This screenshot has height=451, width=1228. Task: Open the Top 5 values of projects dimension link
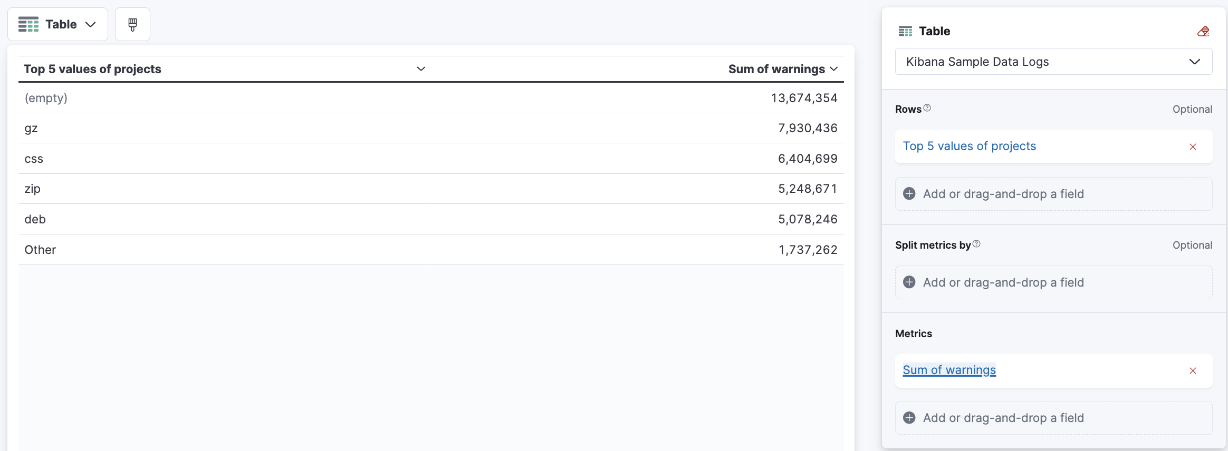pos(969,146)
